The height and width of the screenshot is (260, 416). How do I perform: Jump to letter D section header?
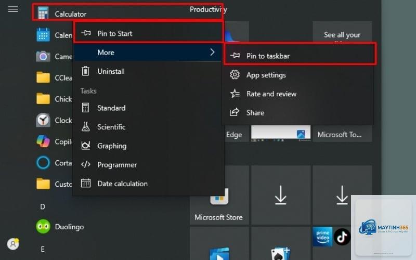pos(43,206)
